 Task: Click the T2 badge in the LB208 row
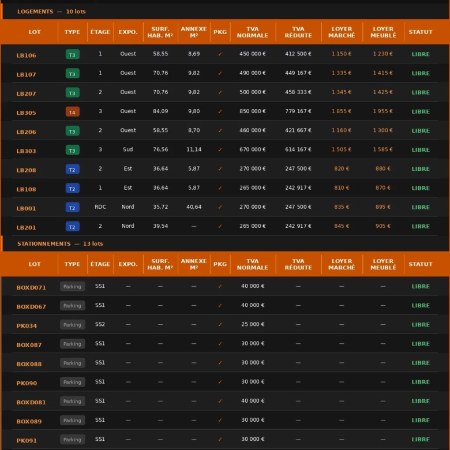(x=72, y=170)
